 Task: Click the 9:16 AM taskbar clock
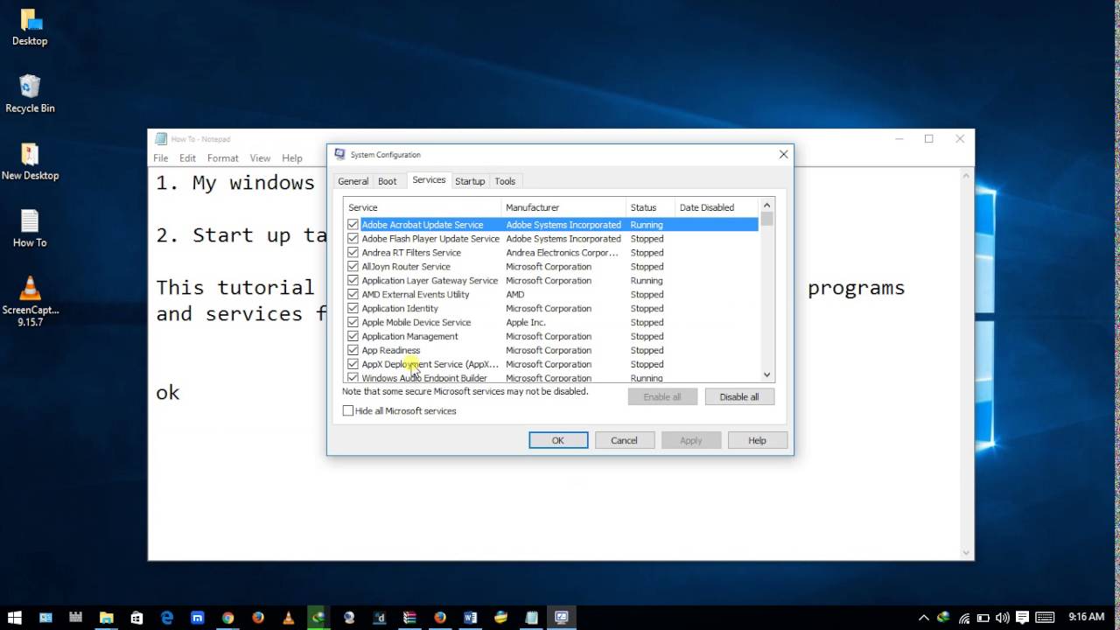(x=1088, y=618)
